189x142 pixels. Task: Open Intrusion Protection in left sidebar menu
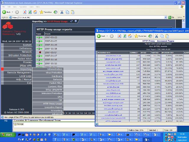click(x=20, y=55)
